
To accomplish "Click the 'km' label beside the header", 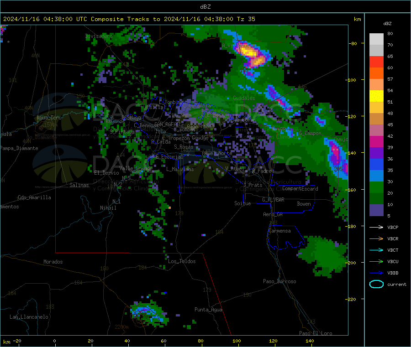I will click(357, 19).
